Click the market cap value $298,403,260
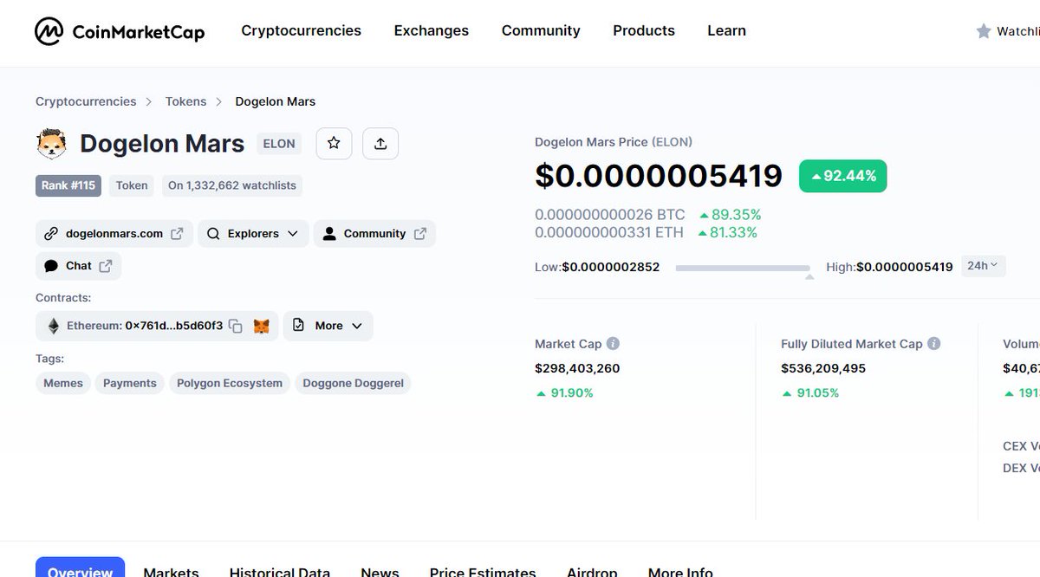The width and height of the screenshot is (1040, 577). [577, 368]
